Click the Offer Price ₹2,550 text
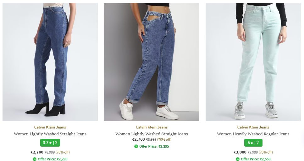Image resolution: width=304 pixels, height=161 pixels. (x=256, y=159)
